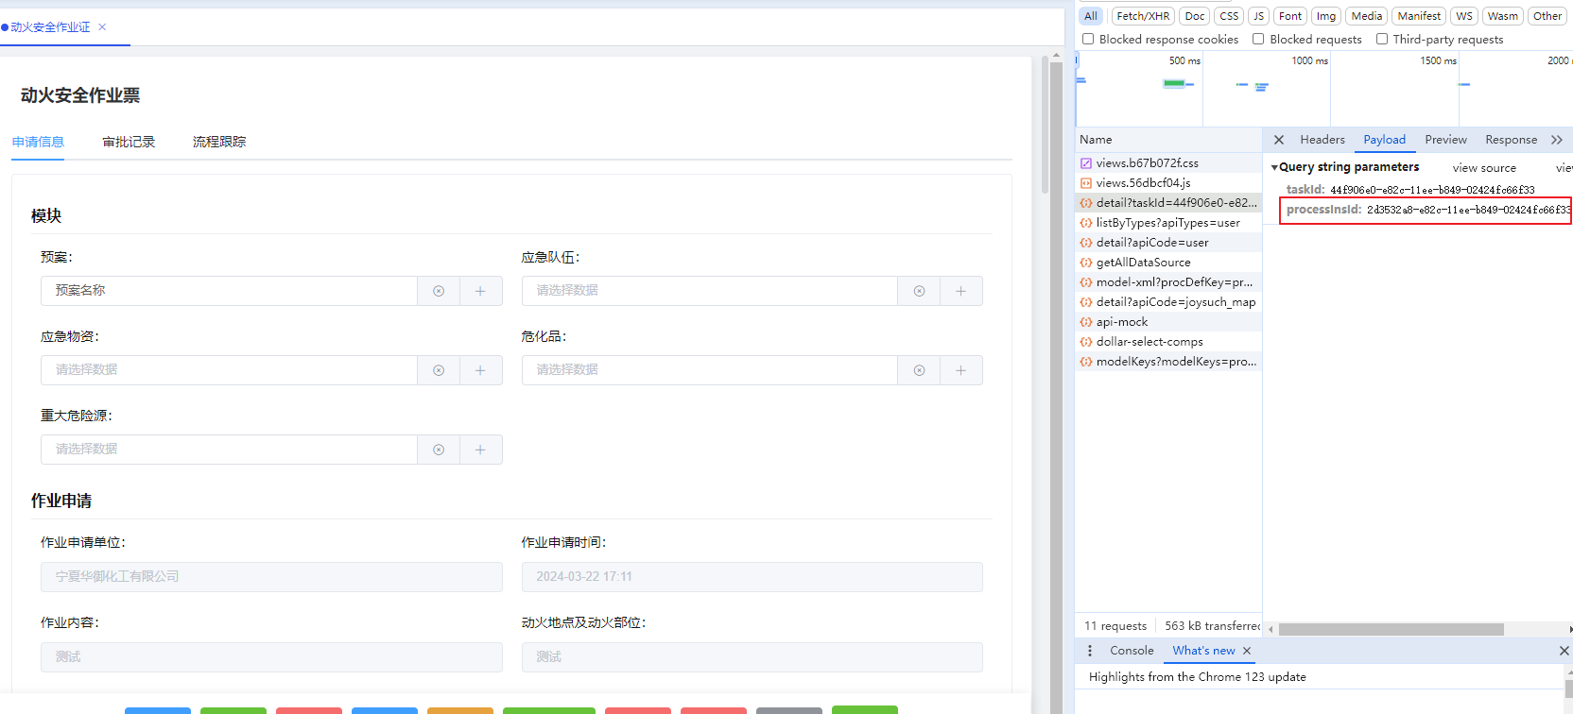Filter network by Doc
Image resolution: width=1573 pixels, height=714 pixels.
coord(1195,16)
